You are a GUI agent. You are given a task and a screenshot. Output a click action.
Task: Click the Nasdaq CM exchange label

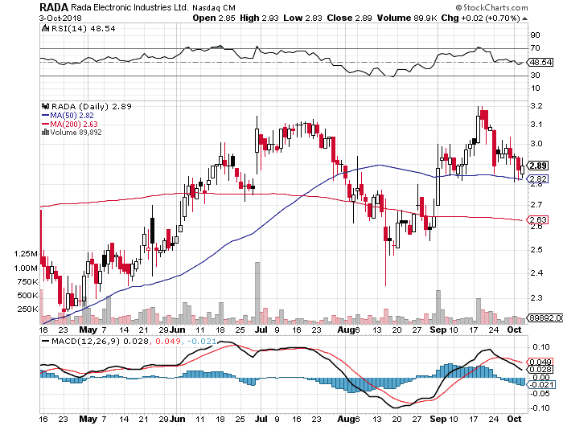point(214,7)
